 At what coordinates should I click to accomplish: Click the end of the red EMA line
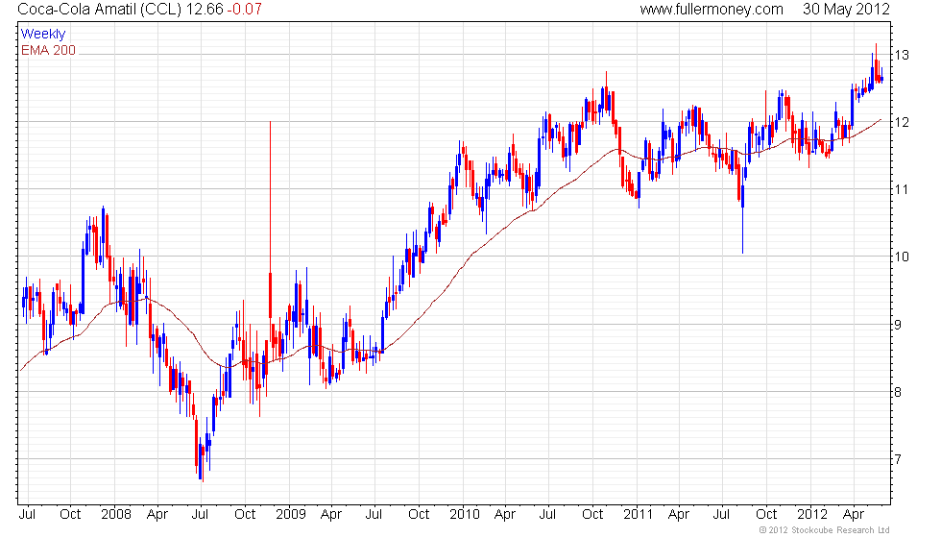[x=881, y=120]
